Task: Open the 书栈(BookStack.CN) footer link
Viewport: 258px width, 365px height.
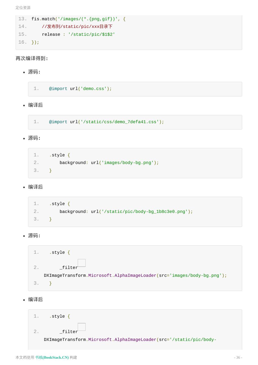Action: [x=52, y=357]
